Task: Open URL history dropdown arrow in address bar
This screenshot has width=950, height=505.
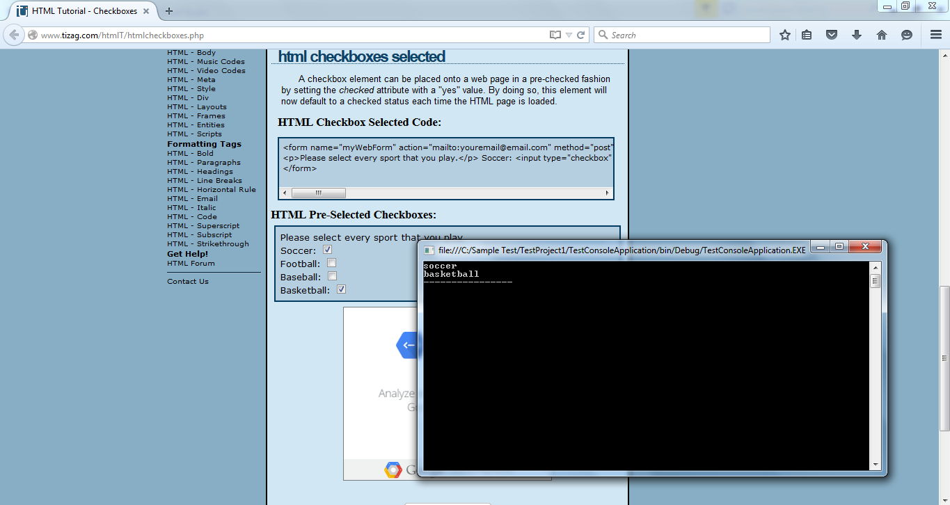Action: [x=569, y=35]
